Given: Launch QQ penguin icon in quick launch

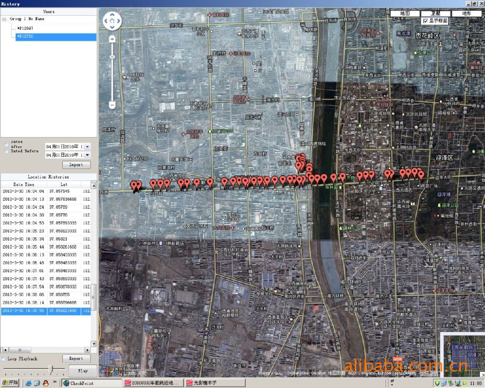Looking at the screenshot, I should click(x=45, y=383).
